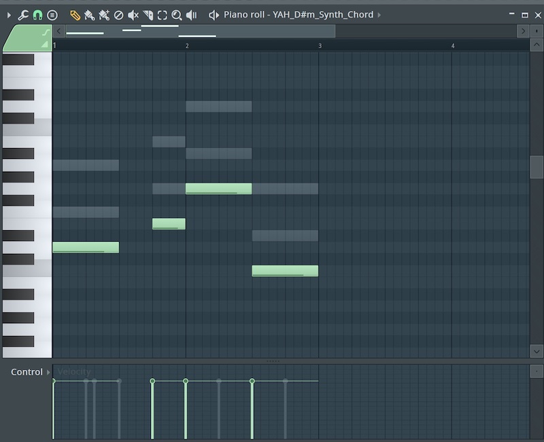Click the highlighted note starting at bar 2
The height and width of the screenshot is (442, 544).
coord(218,189)
